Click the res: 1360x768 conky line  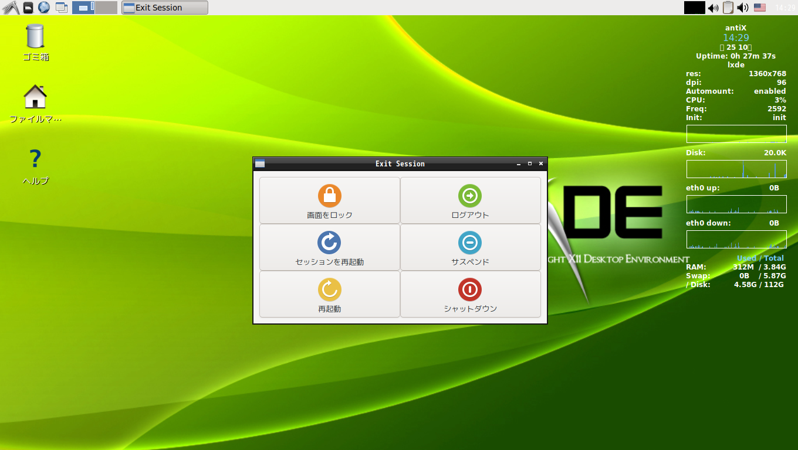click(736, 74)
